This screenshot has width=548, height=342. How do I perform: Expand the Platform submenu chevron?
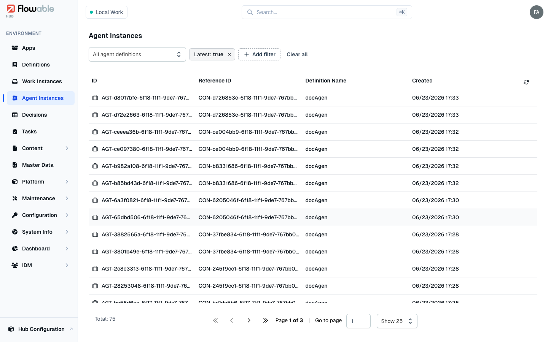[x=67, y=182]
